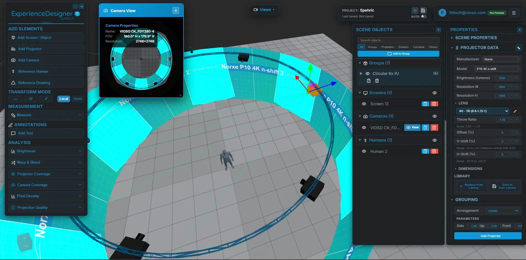Image resolution: width=526 pixels, height=260 pixels.
Task: Toggle the AUTO save switch
Action: pyautogui.click(x=424, y=17)
